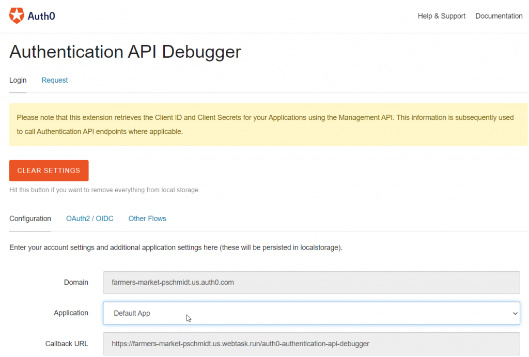This screenshot has height=357, width=529.
Task: Switch to the Request tab
Action: tap(54, 80)
